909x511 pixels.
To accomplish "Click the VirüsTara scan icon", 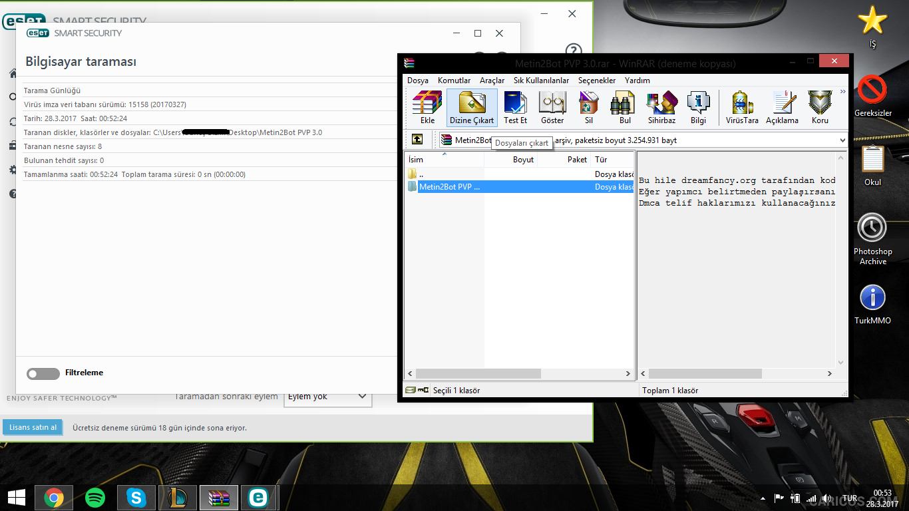I will pyautogui.click(x=742, y=107).
